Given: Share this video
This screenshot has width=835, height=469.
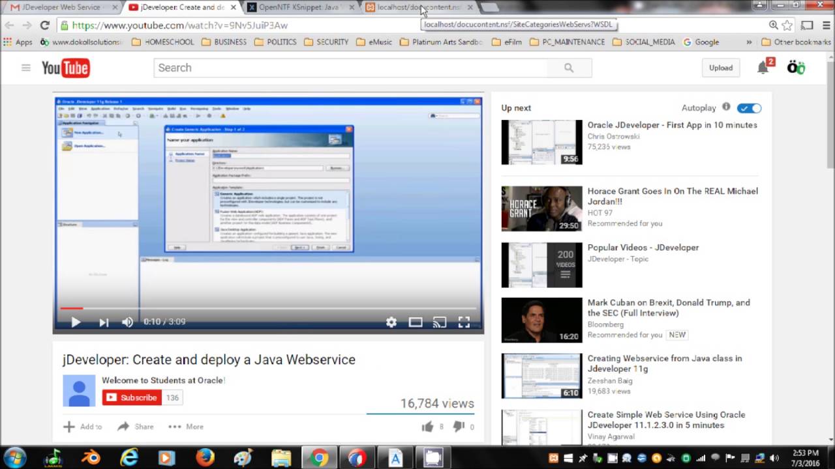Looking at the screenshot, I should pos(136,427).
